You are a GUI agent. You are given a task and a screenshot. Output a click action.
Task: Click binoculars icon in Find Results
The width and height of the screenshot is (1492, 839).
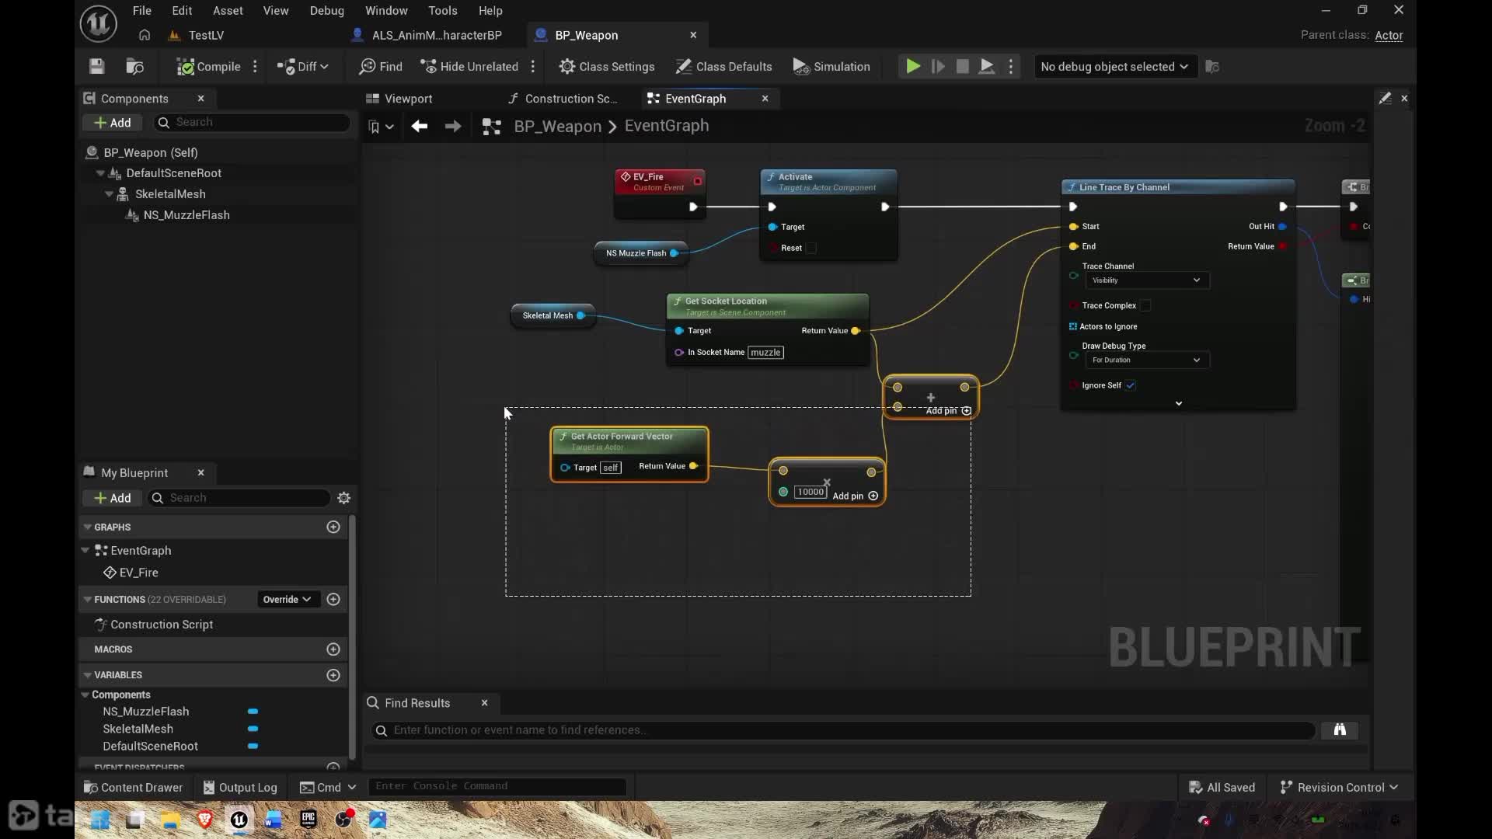click(x=1340, y=729)
